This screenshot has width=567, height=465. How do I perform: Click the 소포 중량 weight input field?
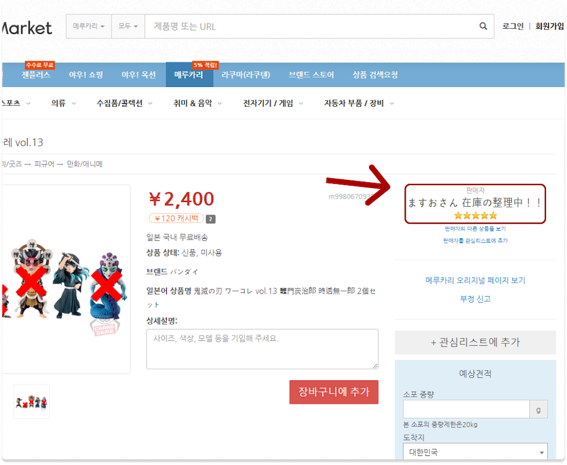(x=466, y=409)
